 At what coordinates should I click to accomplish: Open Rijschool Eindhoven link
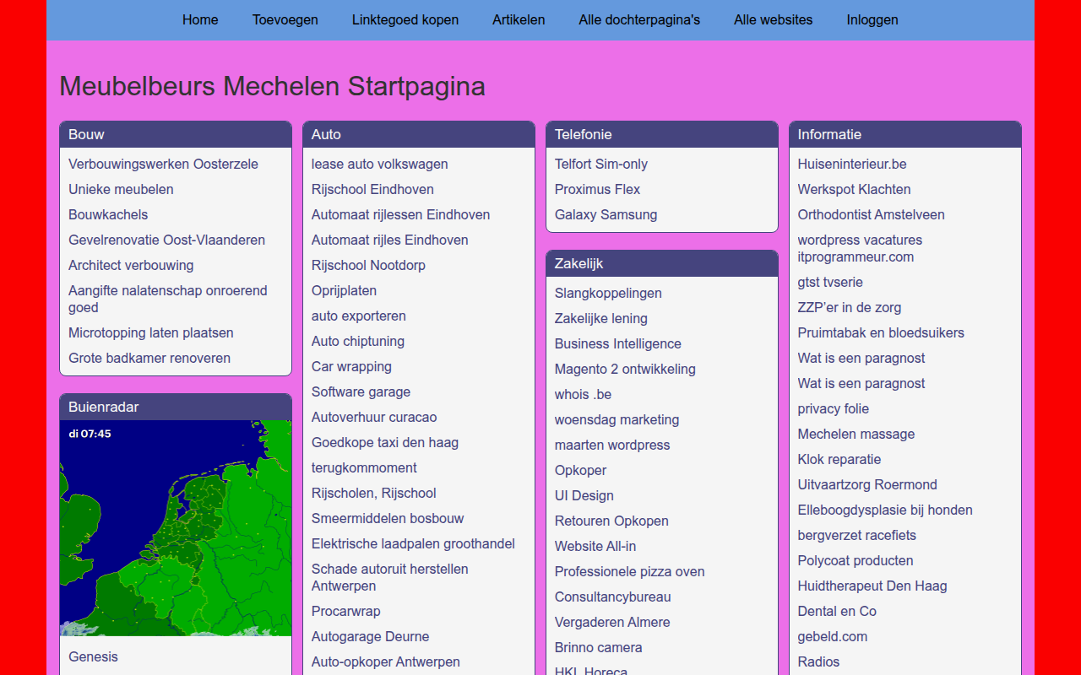coord(372,189)
